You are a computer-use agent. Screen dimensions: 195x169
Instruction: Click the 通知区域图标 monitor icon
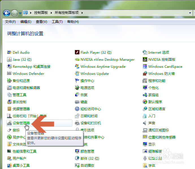pyautogui.click(x=145, y=130)
